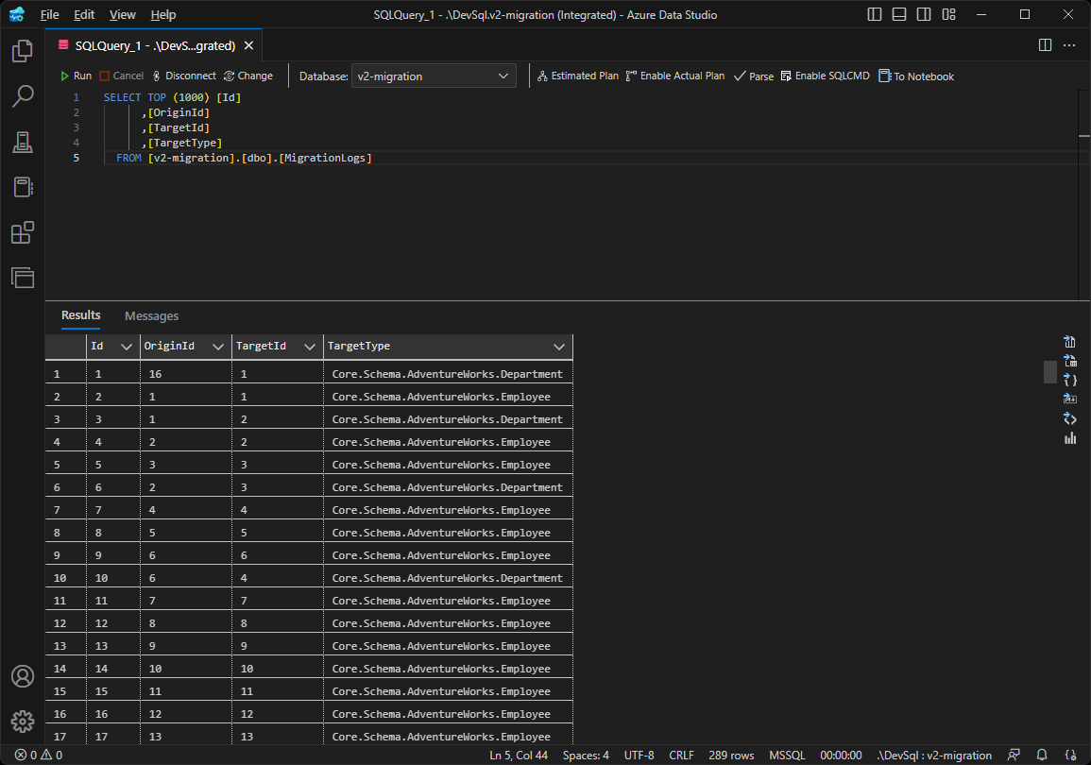Export query To Notebook
The image size is (1091, 765).
pyautogui.click(x=916, y=76)
